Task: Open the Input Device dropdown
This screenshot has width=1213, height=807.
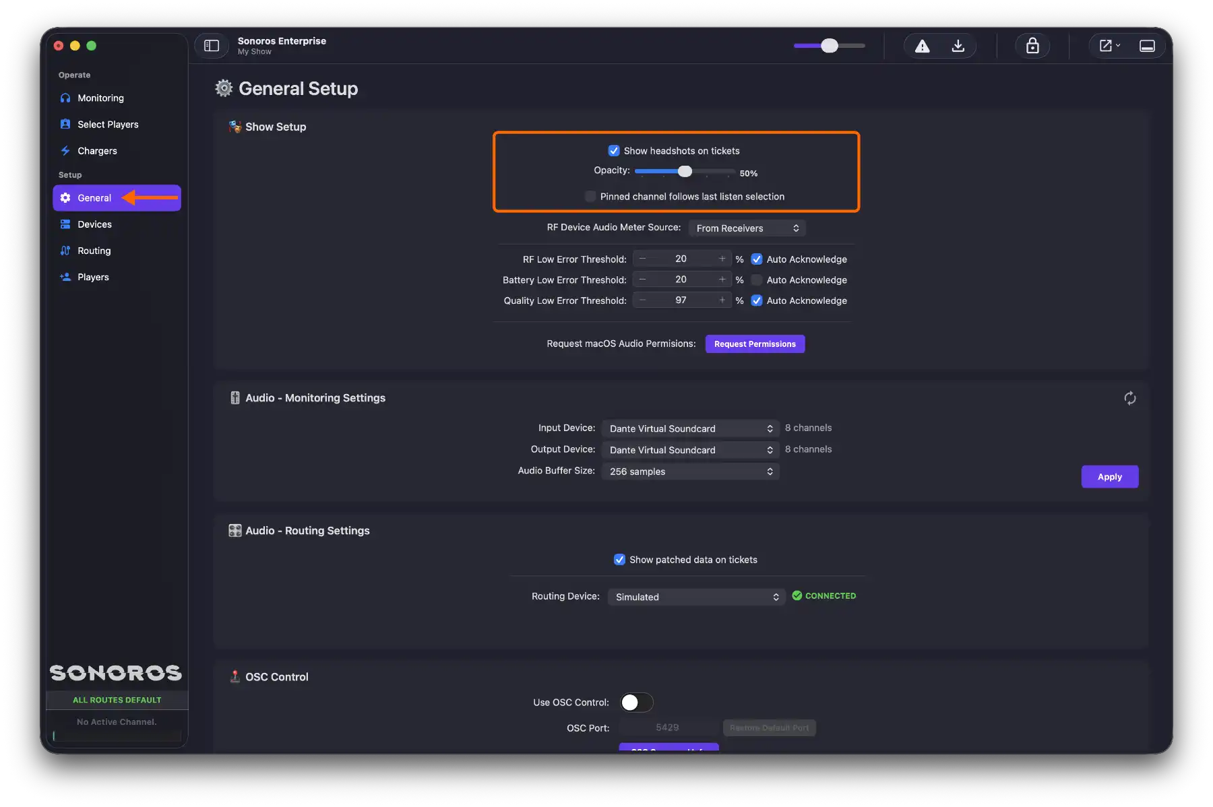Action: pos(691,428)
